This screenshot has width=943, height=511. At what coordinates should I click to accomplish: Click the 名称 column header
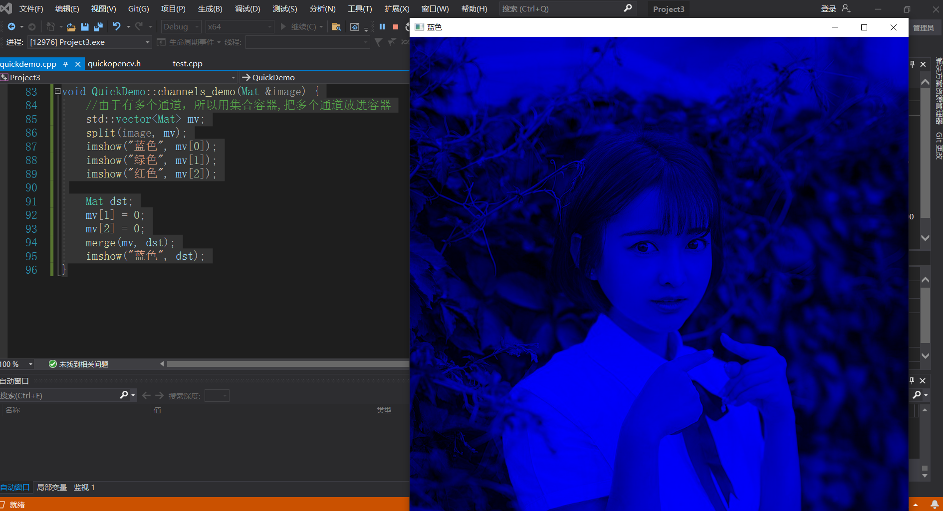[12, 410]
